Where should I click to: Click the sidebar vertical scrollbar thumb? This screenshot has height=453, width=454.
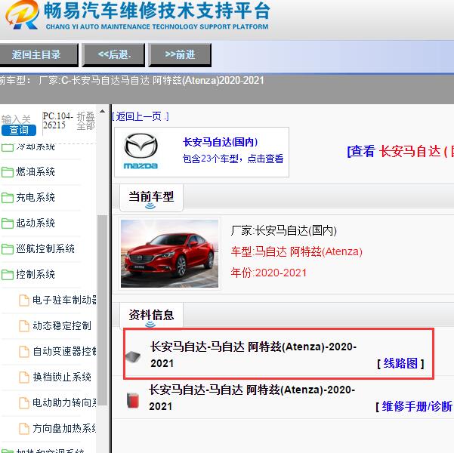click(x=102, y=310)
